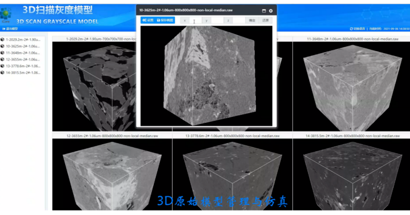The image size is (410, 215).
Task: Select 10-3625m model in sidebar list
Action: tap(23, 46)
